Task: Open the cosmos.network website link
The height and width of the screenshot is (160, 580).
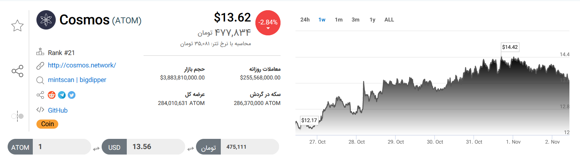Action: [x=82, y=65]
